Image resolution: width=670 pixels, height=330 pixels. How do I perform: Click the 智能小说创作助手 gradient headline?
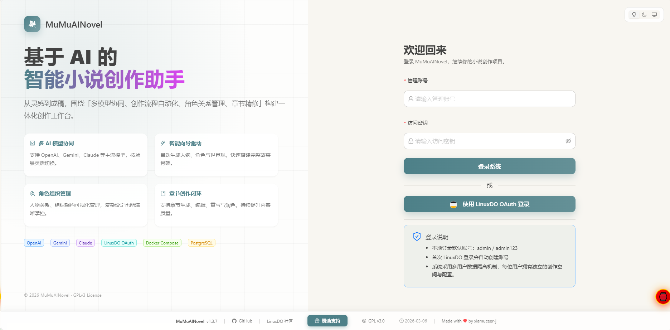[x=104, y=79]
